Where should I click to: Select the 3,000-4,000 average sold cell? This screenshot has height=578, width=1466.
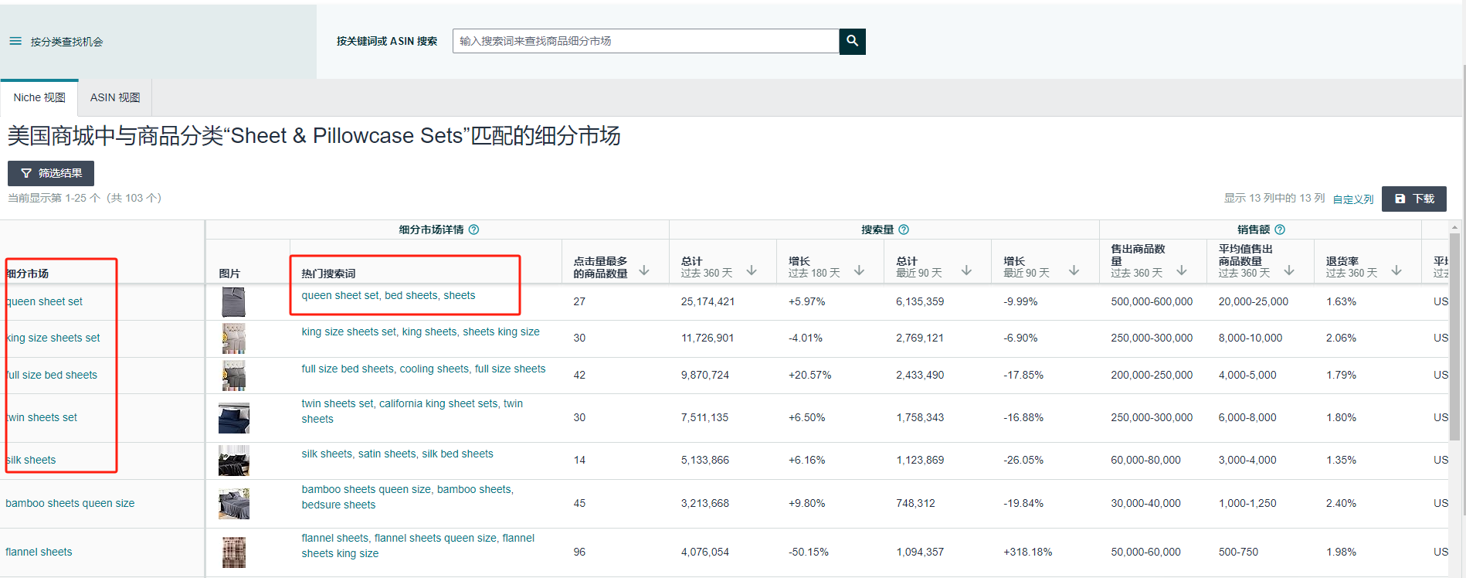click(x=1247, y=460)
